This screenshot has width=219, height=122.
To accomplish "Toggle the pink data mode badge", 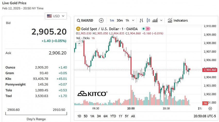I will 148,29.
